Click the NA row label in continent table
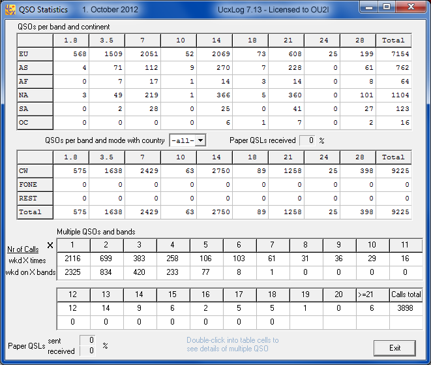Image resolution: width=431 pixels, height=365 pixels. point(35,95)
